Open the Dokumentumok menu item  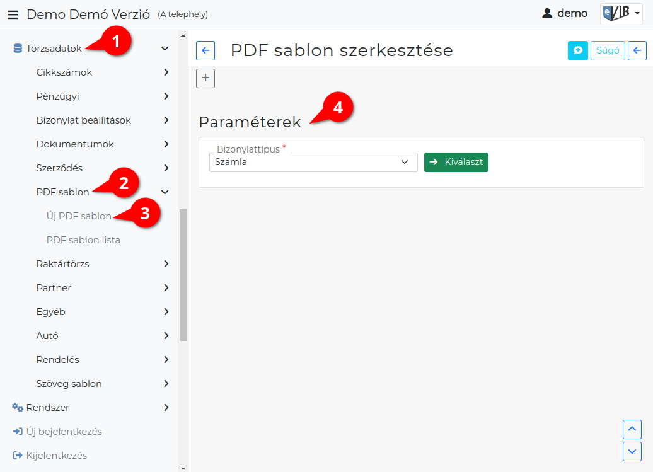coord(75,144)
